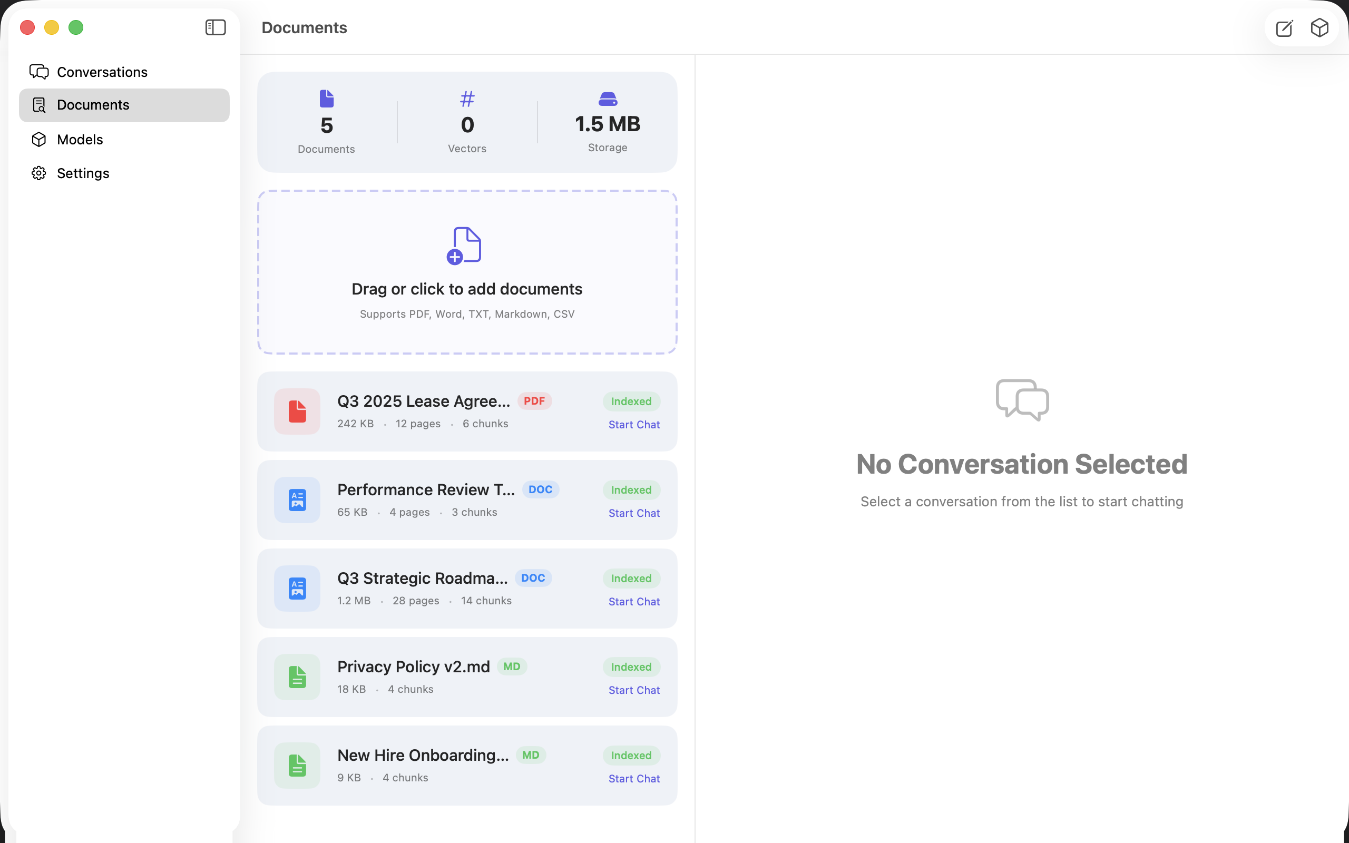Image resolution: width=1349 pixels, height=843 pixels.
Task: Click Indexed status on Q3 Strategic Roadmap
Action: (x=631, y=579)
